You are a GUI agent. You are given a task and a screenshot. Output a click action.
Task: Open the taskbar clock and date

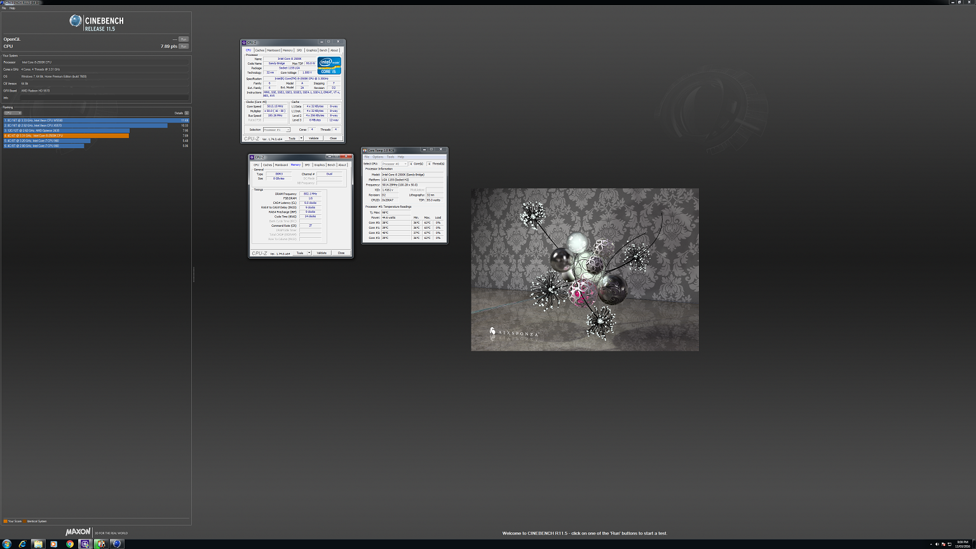pos(963,544)
